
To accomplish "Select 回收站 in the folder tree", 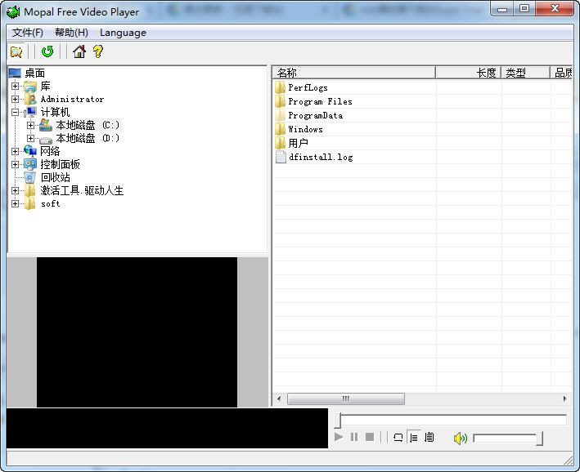I will point(55,177).
